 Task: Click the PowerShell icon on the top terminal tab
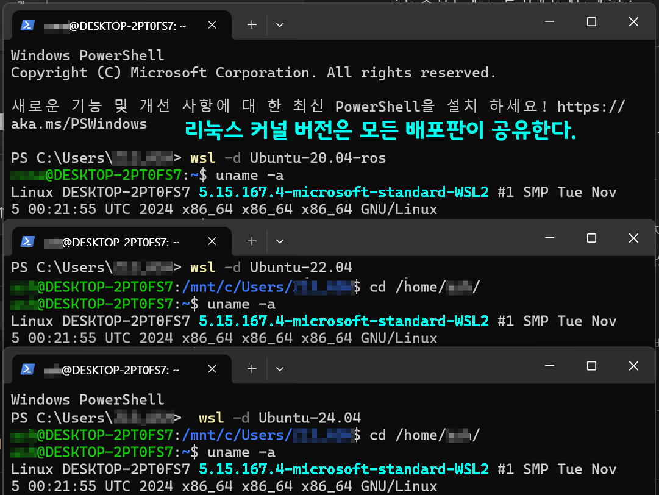(27, 25)
